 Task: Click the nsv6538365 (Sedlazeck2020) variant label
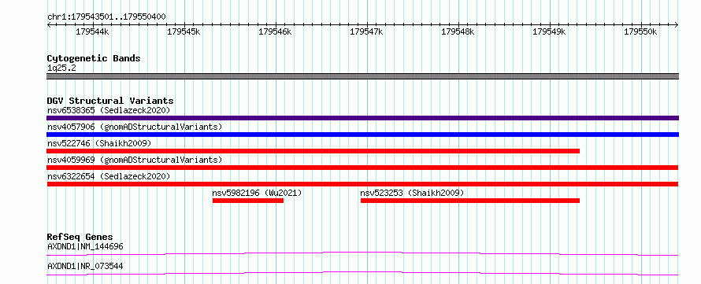[x=109, y=110]
